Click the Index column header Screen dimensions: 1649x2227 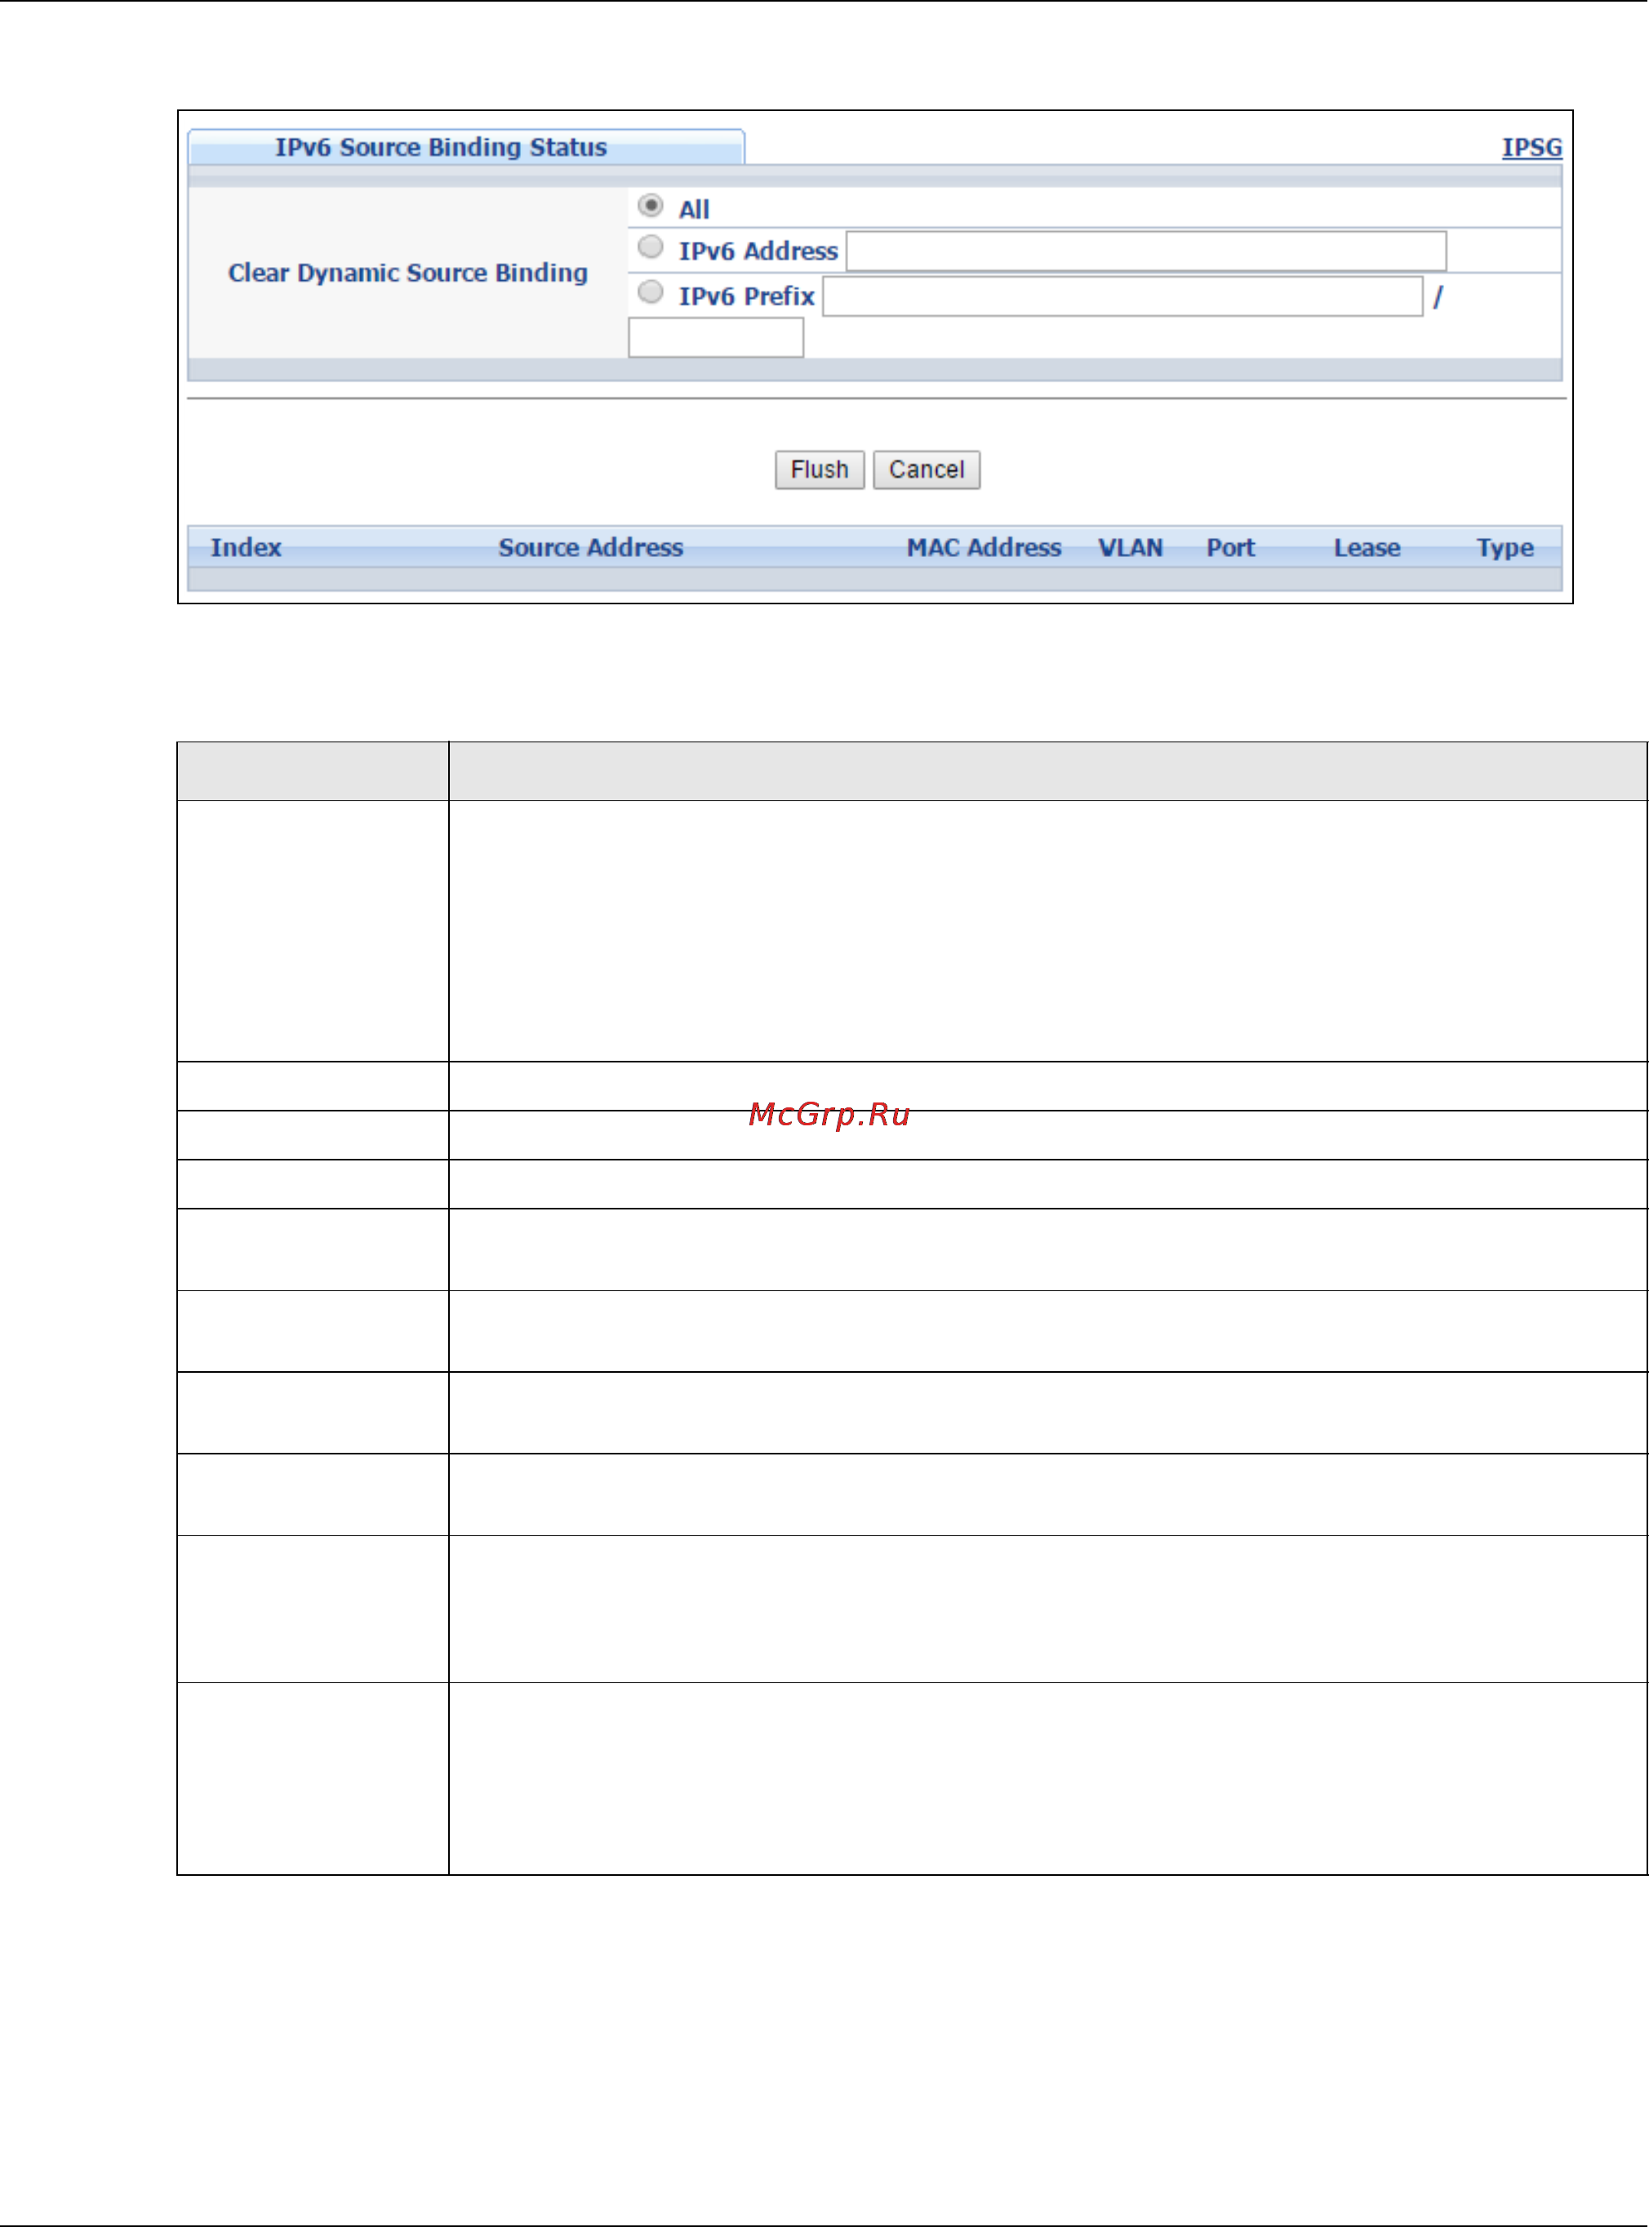[246, 547]
